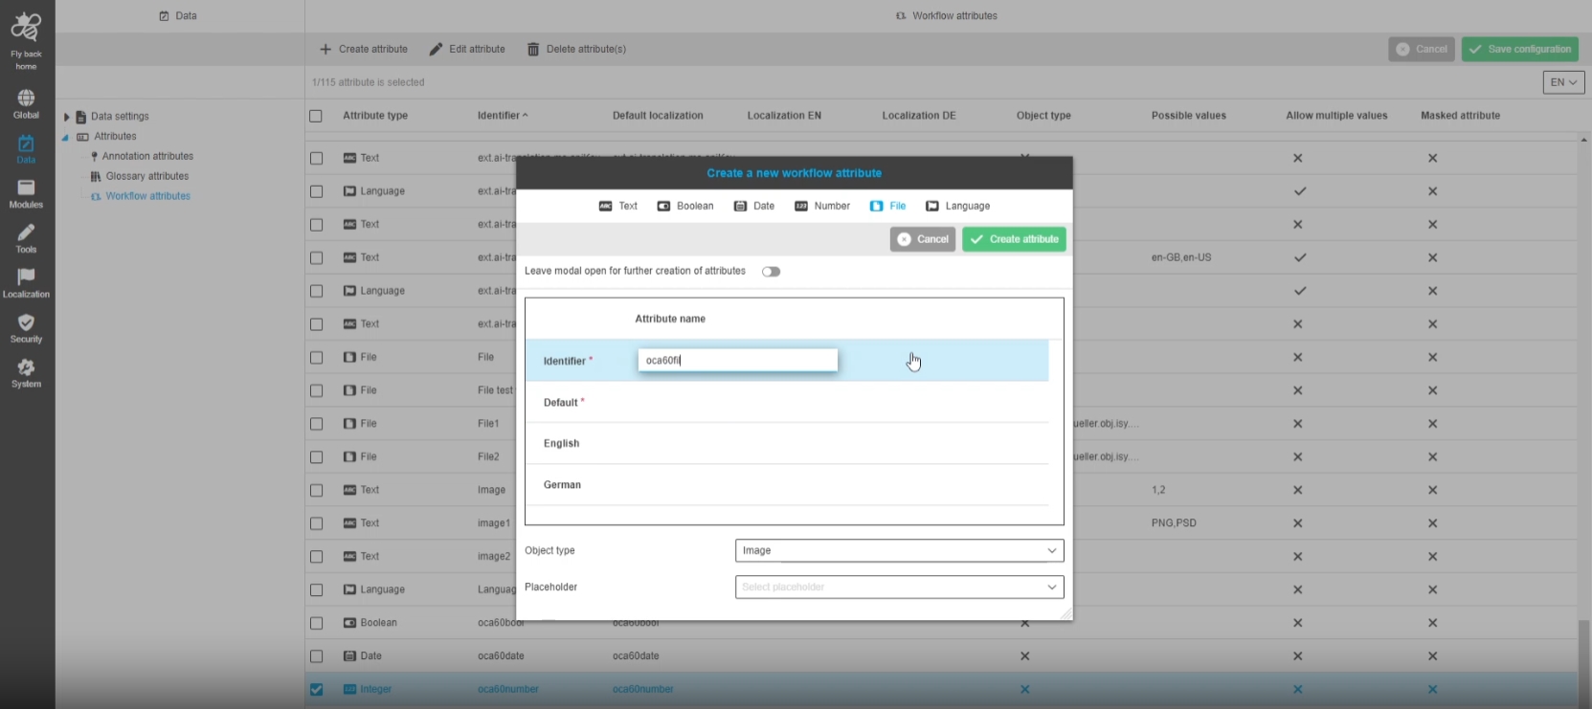Collapse the Attributes tree node
This screenshot has width=1592, height=709.
coord(66,137)
